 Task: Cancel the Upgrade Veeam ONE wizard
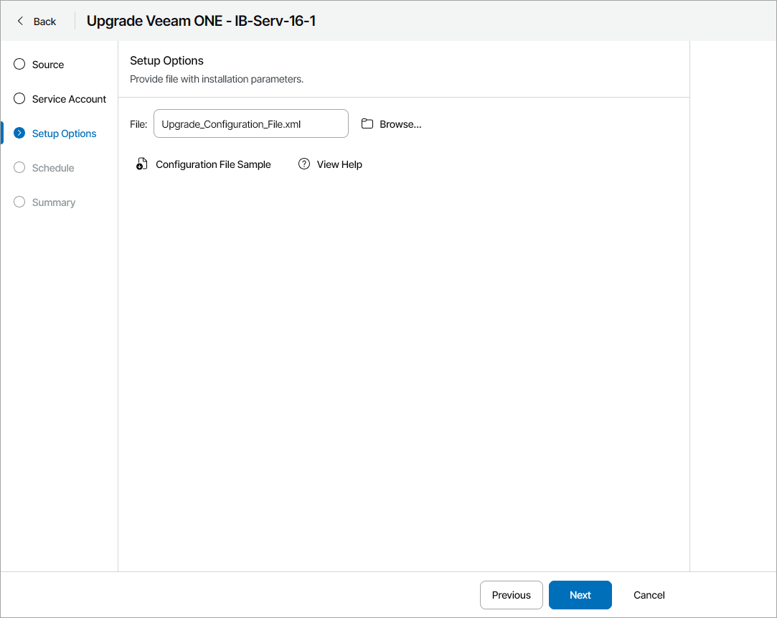pos(648,595)
